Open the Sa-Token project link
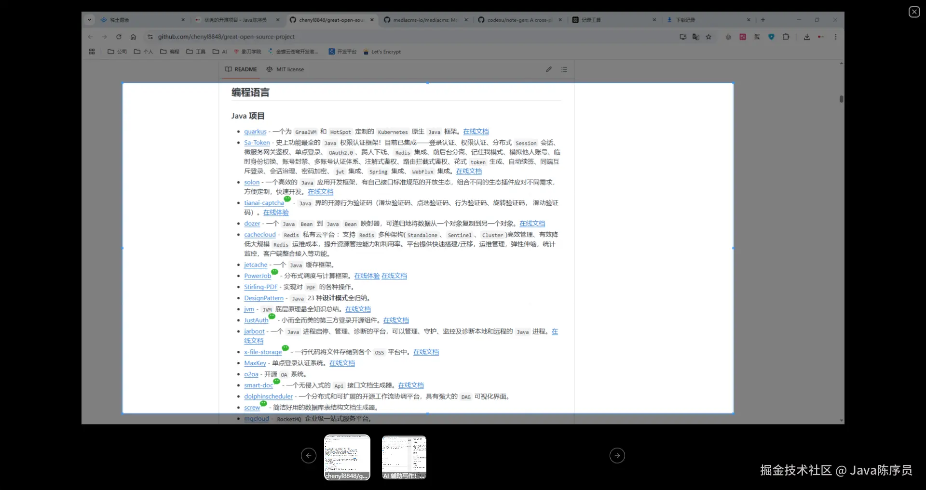Screen dimensions: 926x490 257,143
